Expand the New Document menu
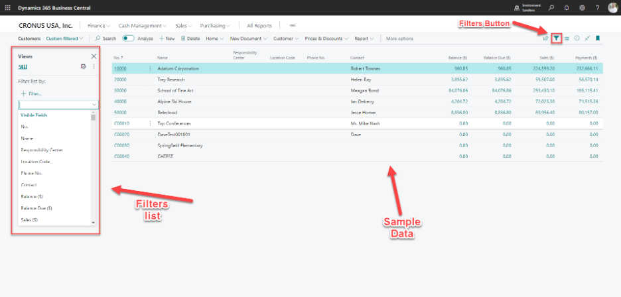Viewport: 621px width, 297px height. coord(248,38)
